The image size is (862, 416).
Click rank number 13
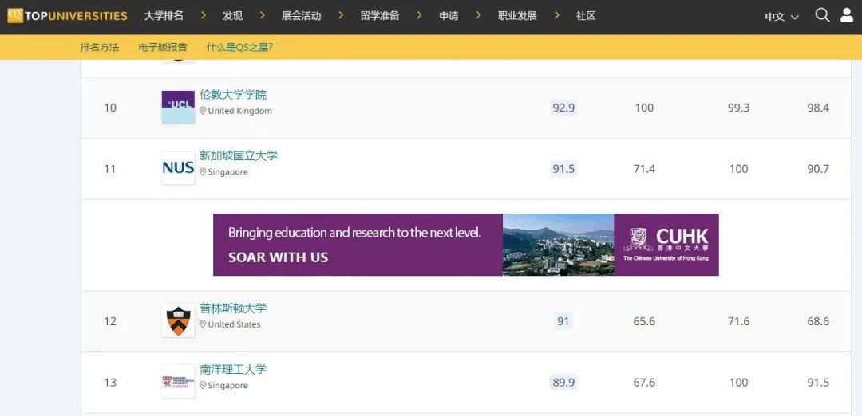[110, 382]
